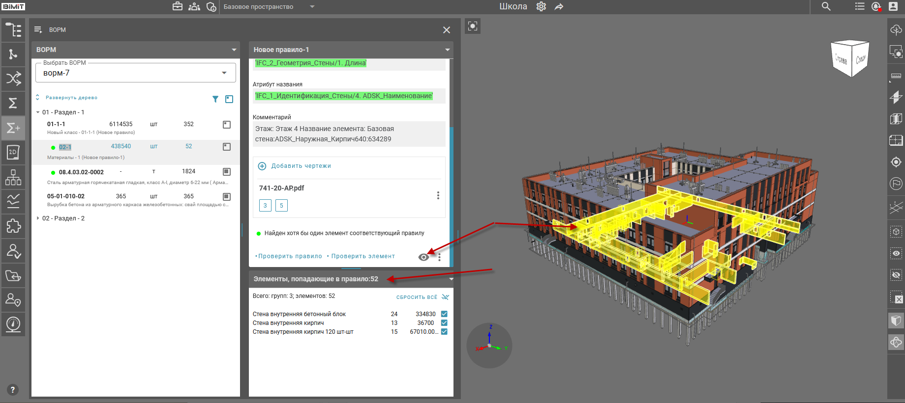
Task: Uncheck Стена внутренняя кирпич checkbox
Action: point(444,323)
